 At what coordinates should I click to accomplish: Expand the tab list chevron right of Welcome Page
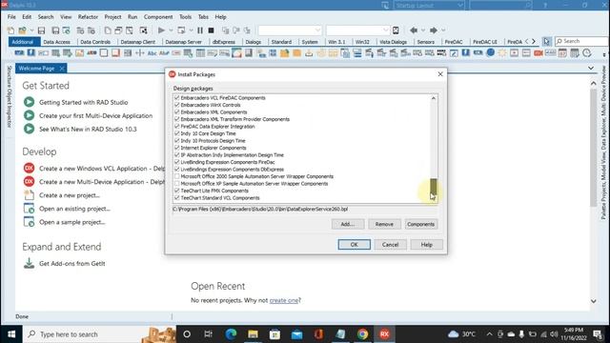591,68
